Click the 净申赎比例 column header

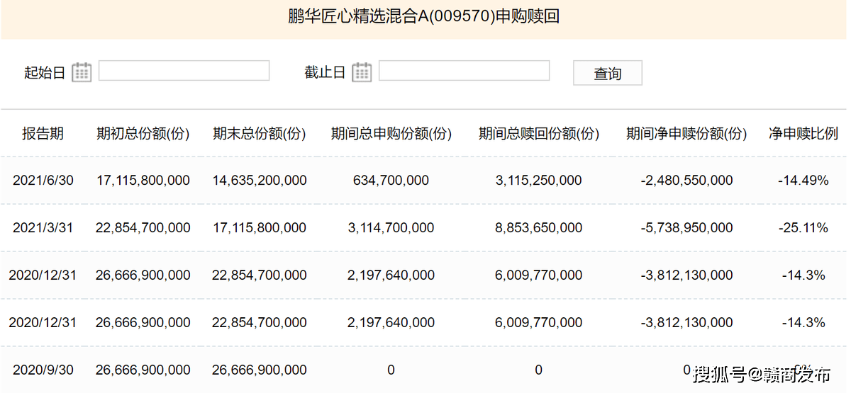pyautogui.click(x=803, y=133)
